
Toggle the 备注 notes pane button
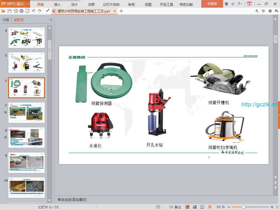175,207
